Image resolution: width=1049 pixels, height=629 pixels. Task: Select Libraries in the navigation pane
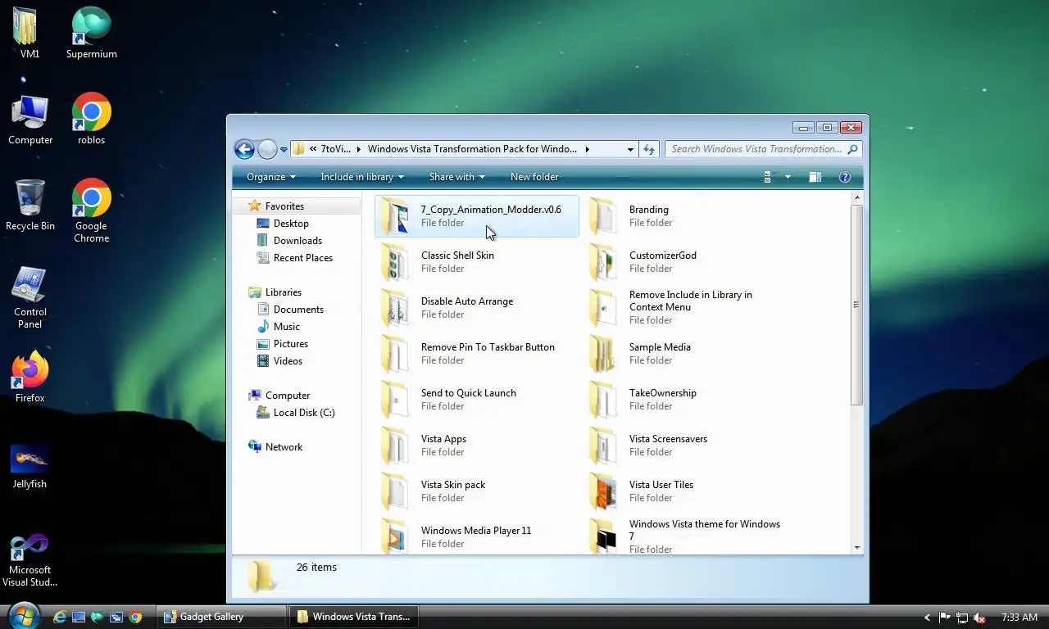click(x=283, y=292)
